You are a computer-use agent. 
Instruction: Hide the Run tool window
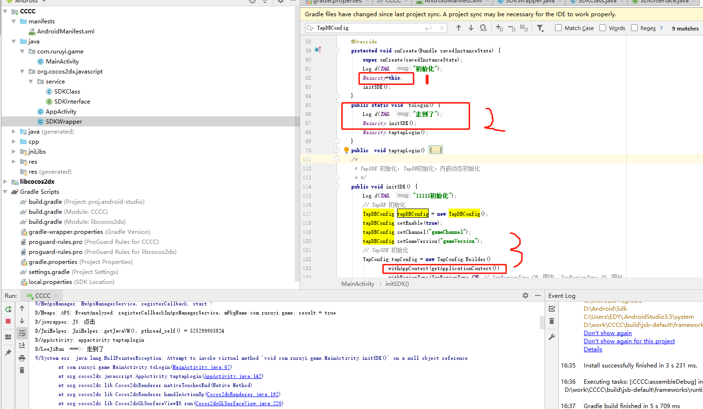click(538, 295)
